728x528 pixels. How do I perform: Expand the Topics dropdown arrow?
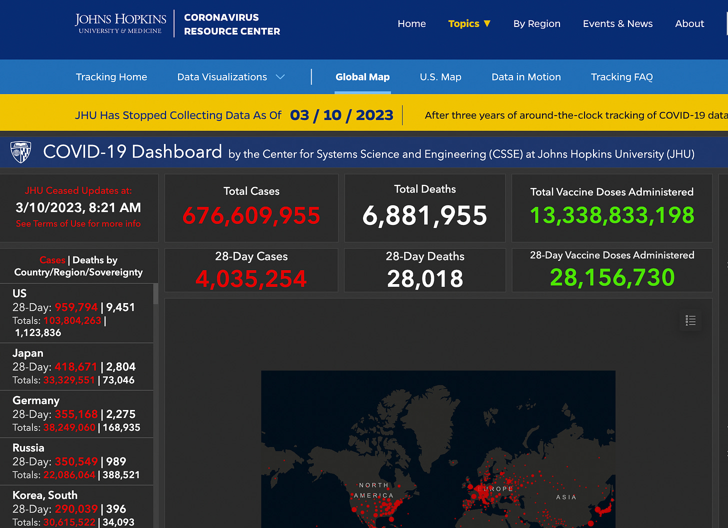point(487,23)
